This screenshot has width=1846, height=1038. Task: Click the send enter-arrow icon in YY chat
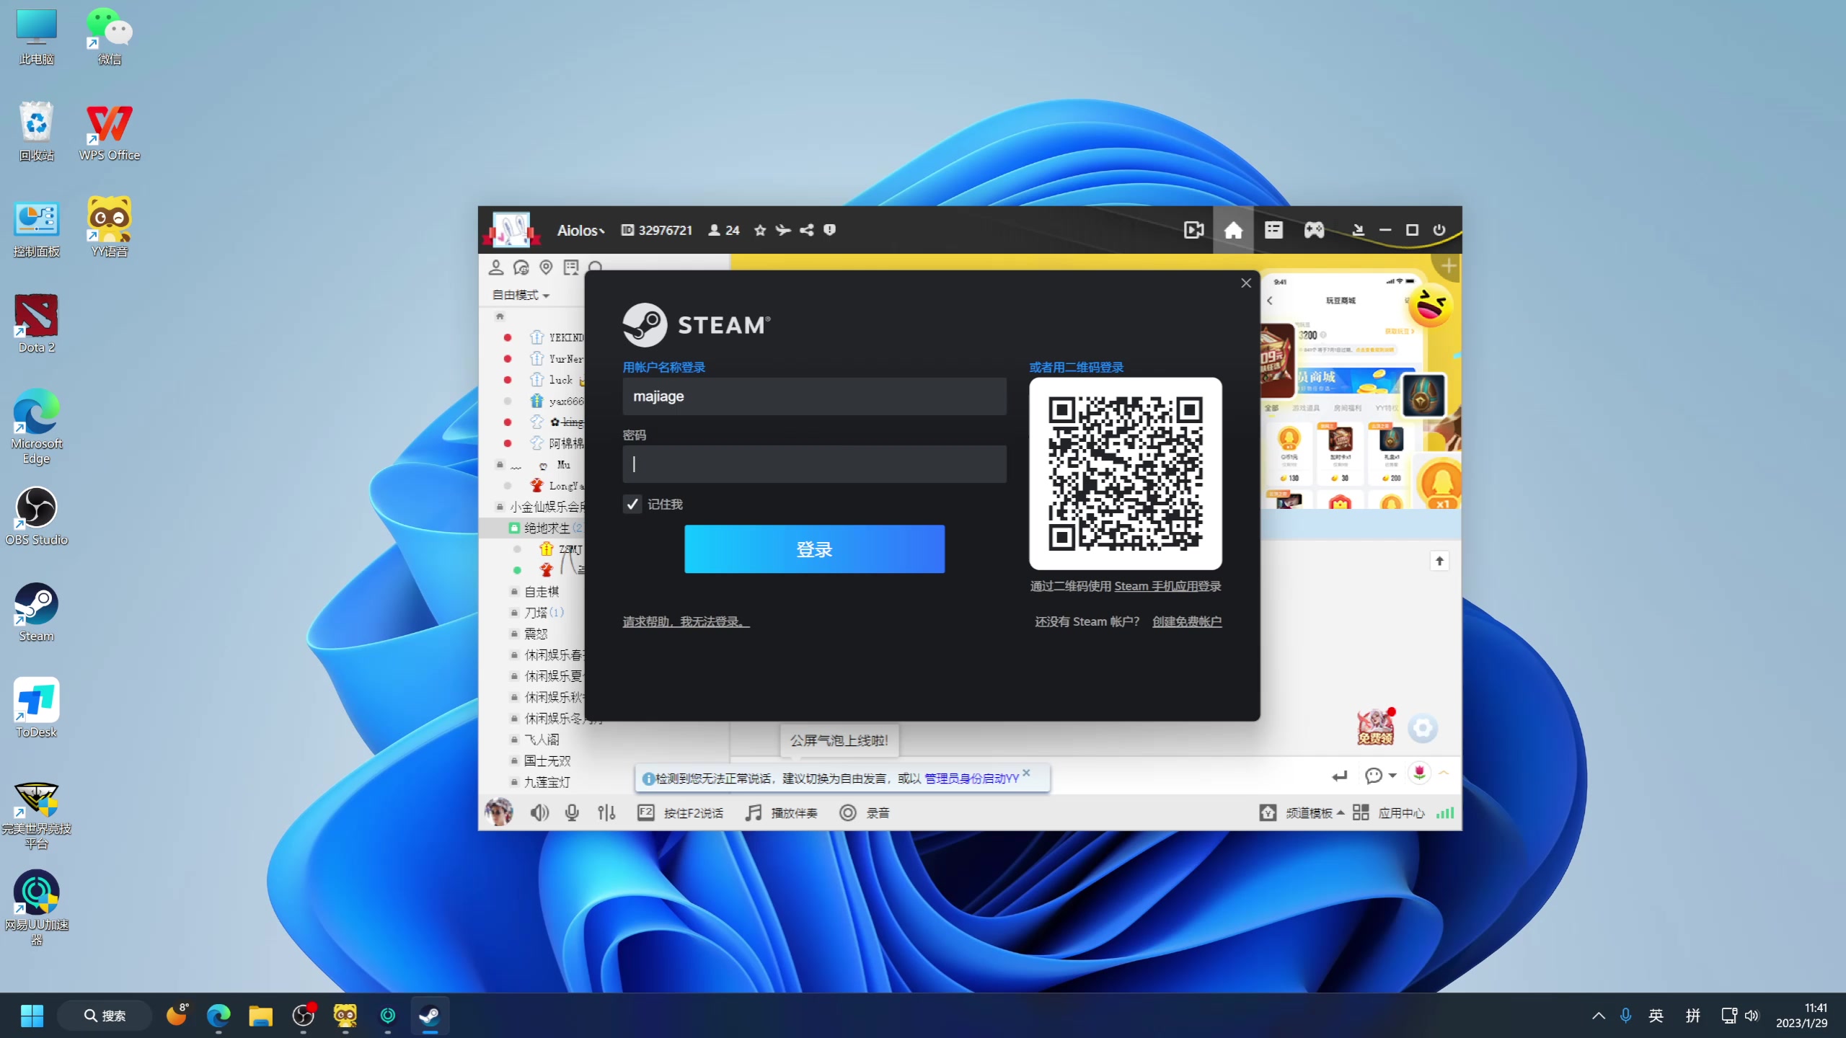coord(1340,776)
